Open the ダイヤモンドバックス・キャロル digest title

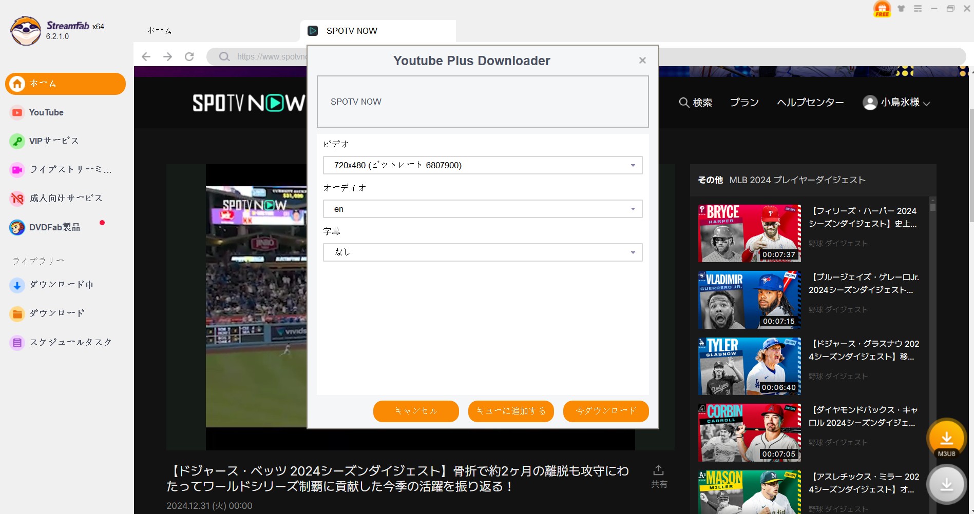[x=864, y=417]
